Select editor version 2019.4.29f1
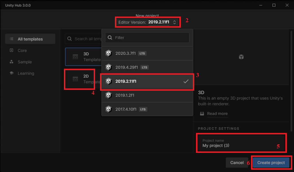 [147, 67]
